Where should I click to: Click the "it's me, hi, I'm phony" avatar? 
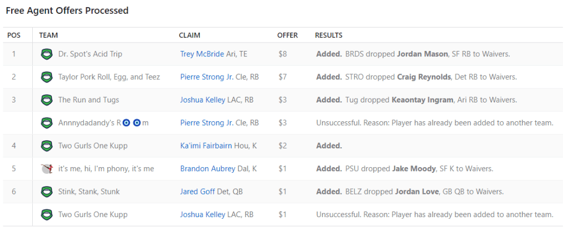point(47,169)
